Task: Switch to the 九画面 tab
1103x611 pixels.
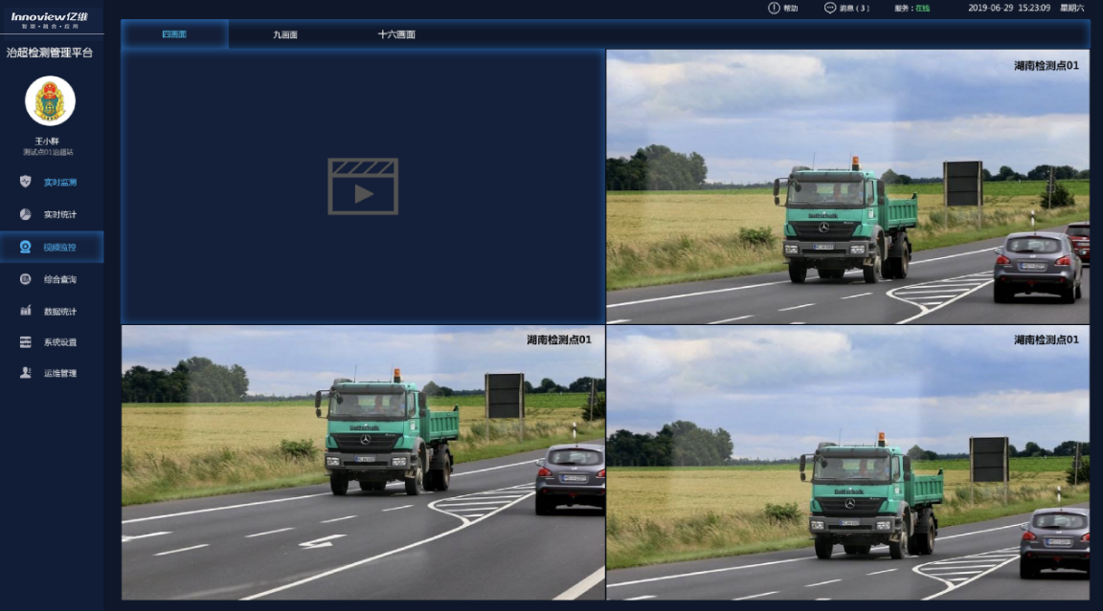Action: [285, 34]
